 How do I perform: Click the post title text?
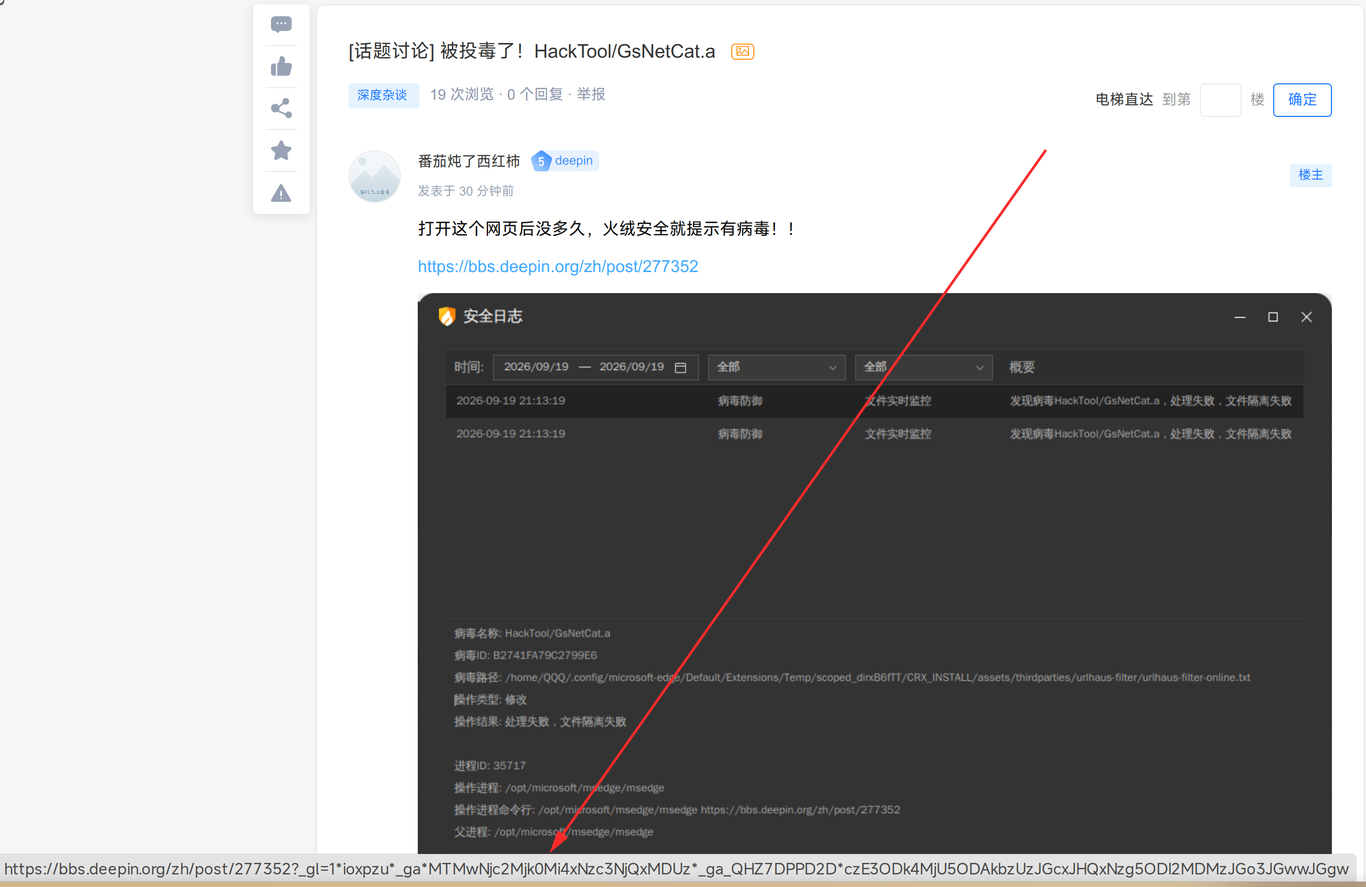point(532,52)
